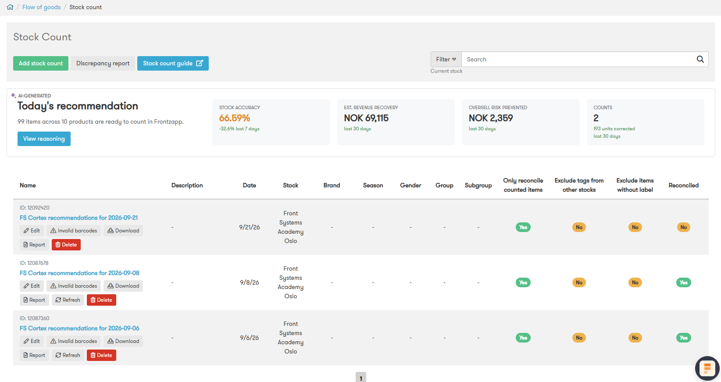Delete the 2026-09-06 stock count
721x382 pixels.
point(101,355)
